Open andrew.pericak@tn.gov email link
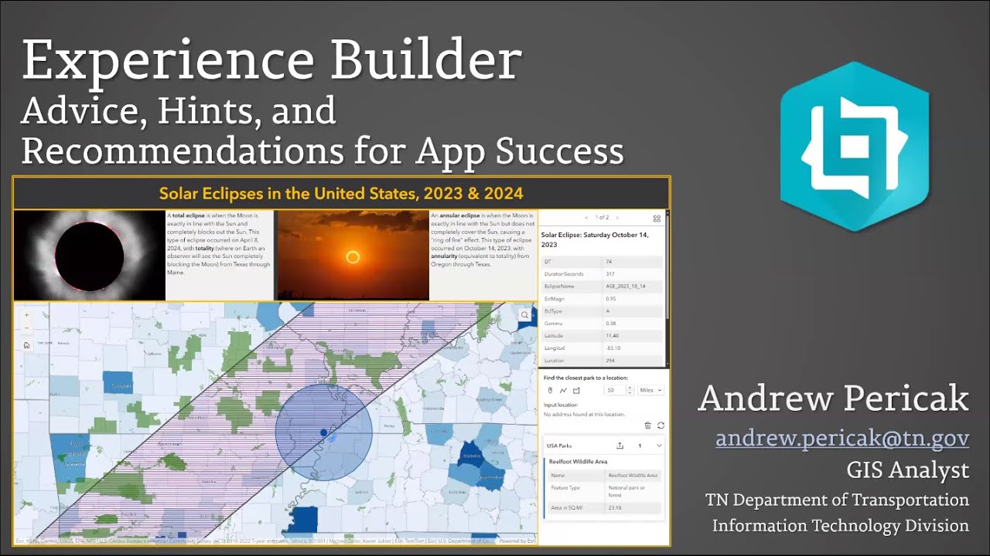The image size is (990, 556). (x=842, y=438)
